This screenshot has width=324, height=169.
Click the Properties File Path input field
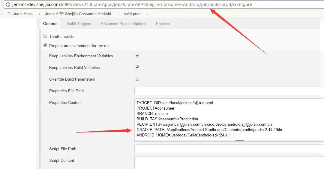click(229, 91)
